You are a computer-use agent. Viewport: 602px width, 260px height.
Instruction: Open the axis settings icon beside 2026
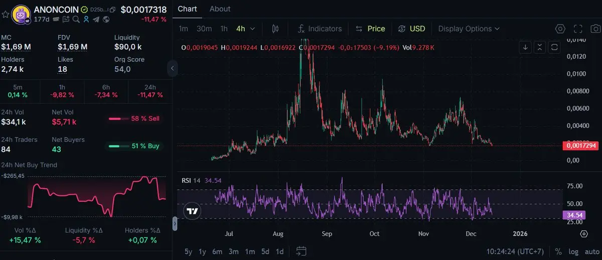(584, 234)
